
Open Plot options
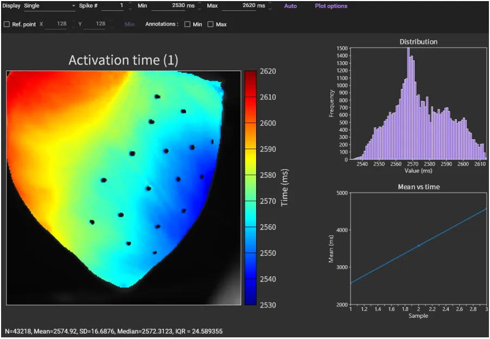tap(331, 7)
